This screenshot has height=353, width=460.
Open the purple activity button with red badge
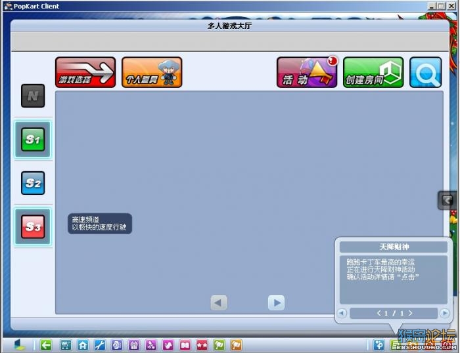[x=307, y=72]
